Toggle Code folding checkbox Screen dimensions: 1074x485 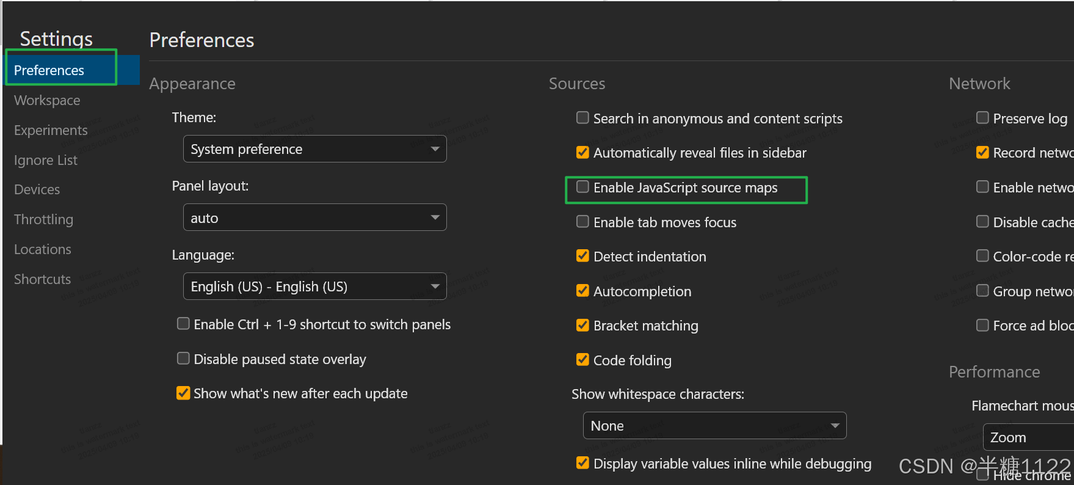click(x=582, y=360)
